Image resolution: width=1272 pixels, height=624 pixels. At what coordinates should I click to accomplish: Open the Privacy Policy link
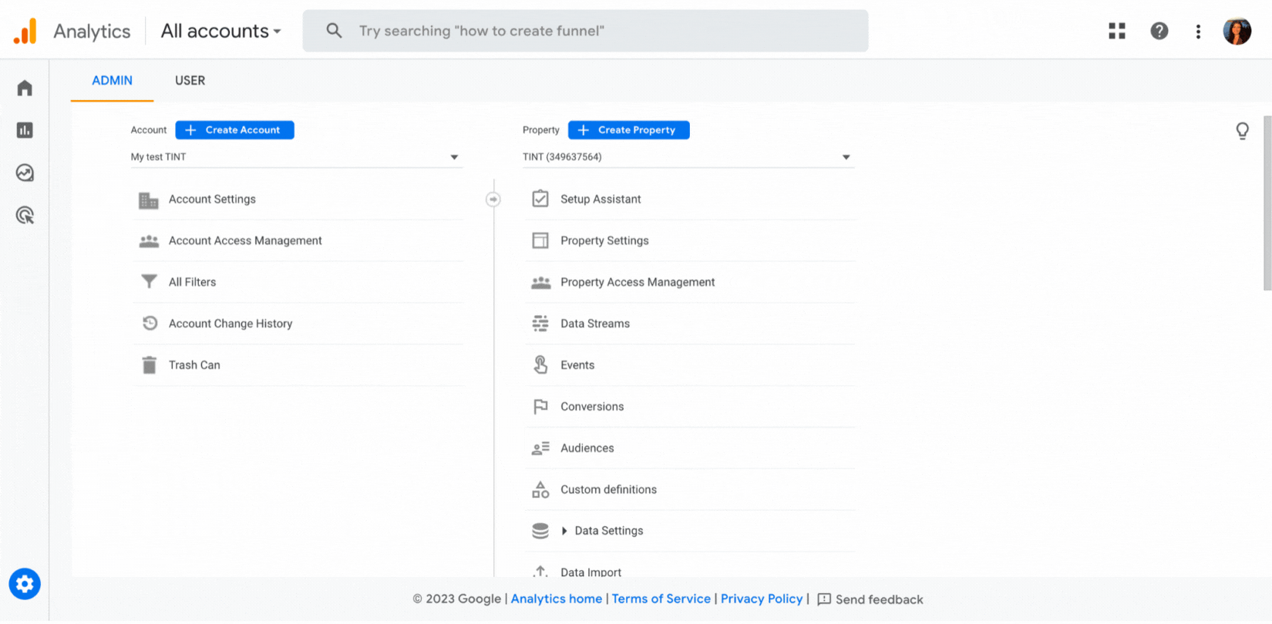762,599
